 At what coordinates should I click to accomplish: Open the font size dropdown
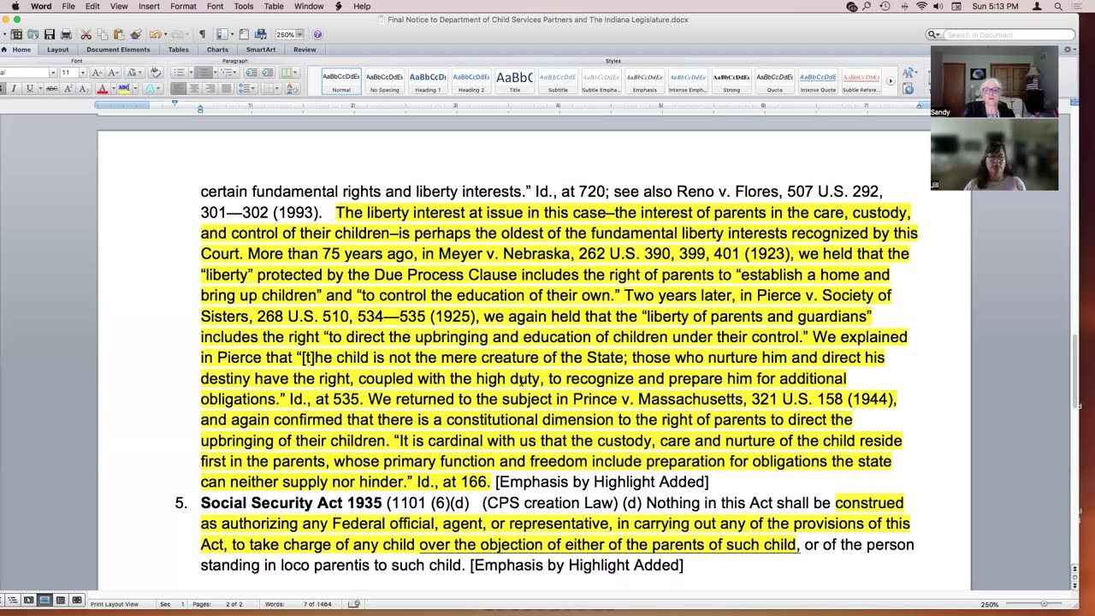[82, 73]
